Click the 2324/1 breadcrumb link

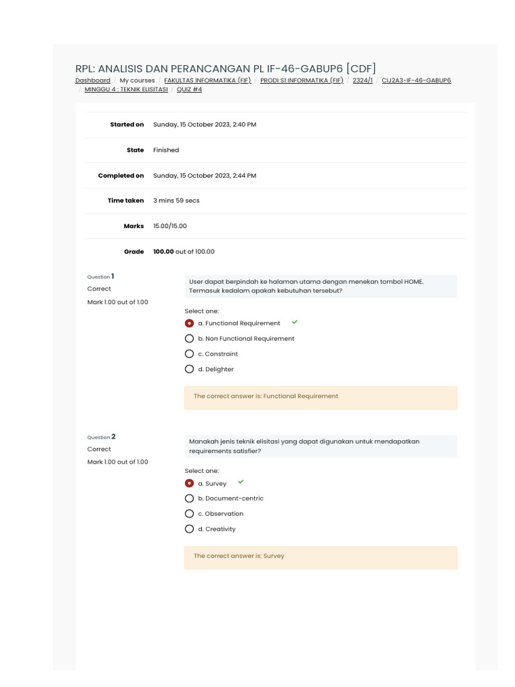tap(362, 81)
